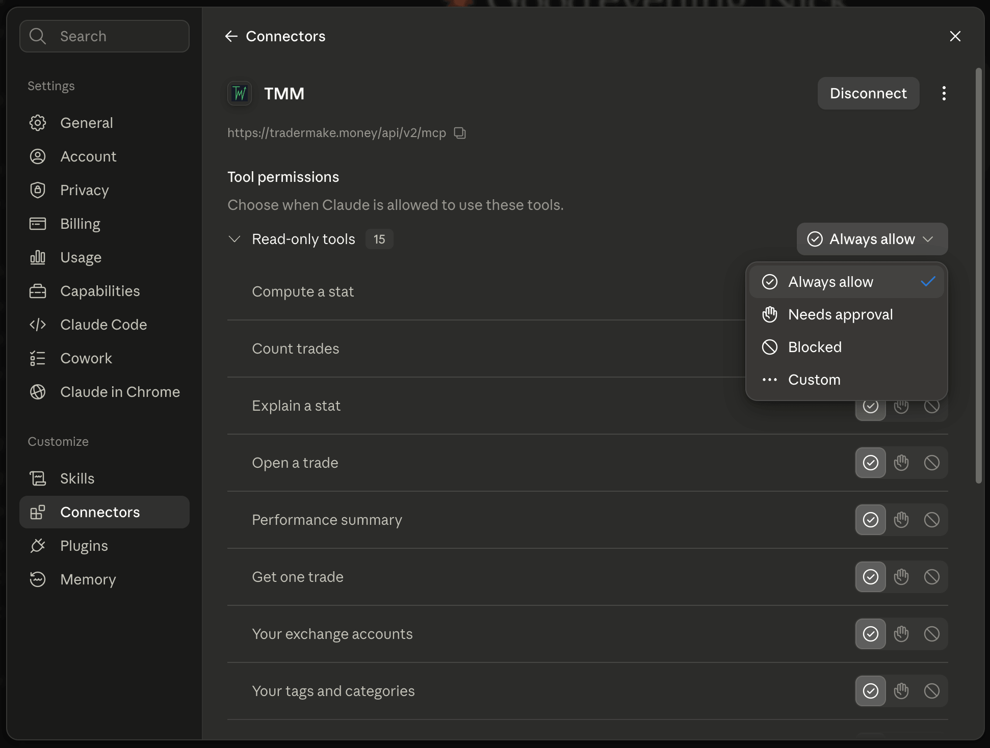
Task: Click the Billing card icon
Action: [x=38, y=224]
